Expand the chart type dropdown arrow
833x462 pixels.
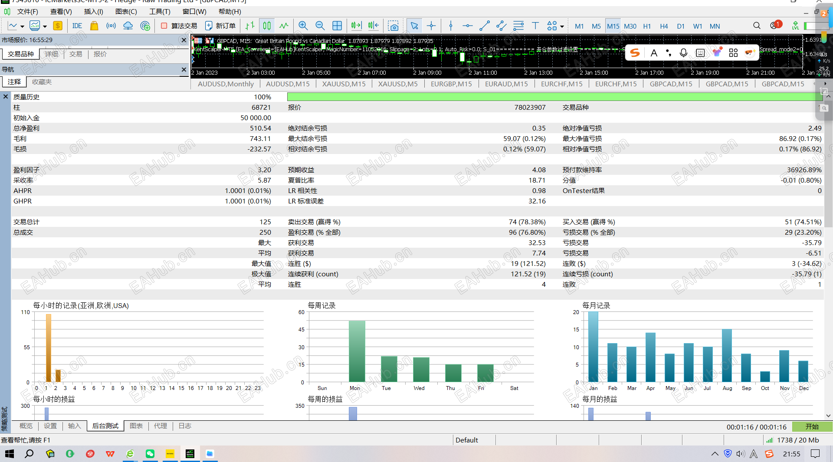[x=23, y=26]
